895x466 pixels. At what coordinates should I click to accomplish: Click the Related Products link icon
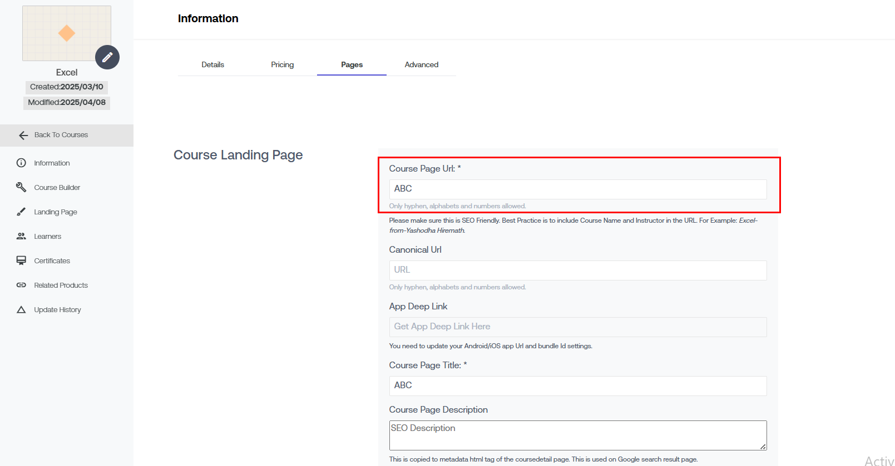tap(21, 285)
